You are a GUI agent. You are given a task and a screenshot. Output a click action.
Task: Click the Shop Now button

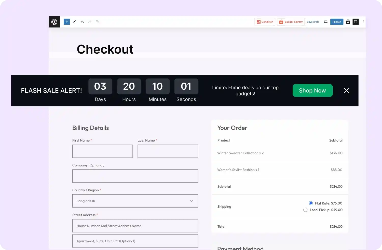(312, 90)
